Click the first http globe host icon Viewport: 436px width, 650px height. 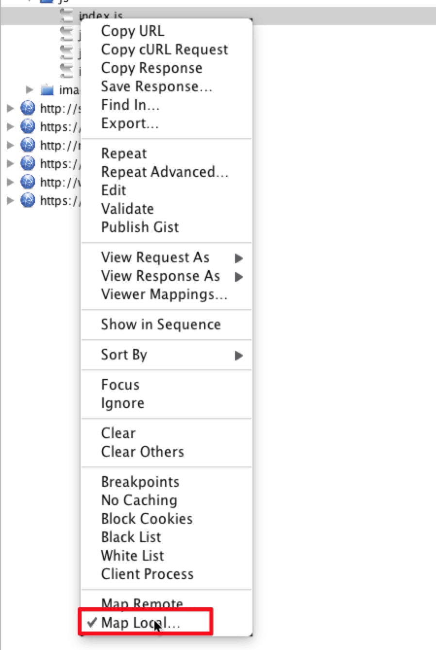coord(28,108)
